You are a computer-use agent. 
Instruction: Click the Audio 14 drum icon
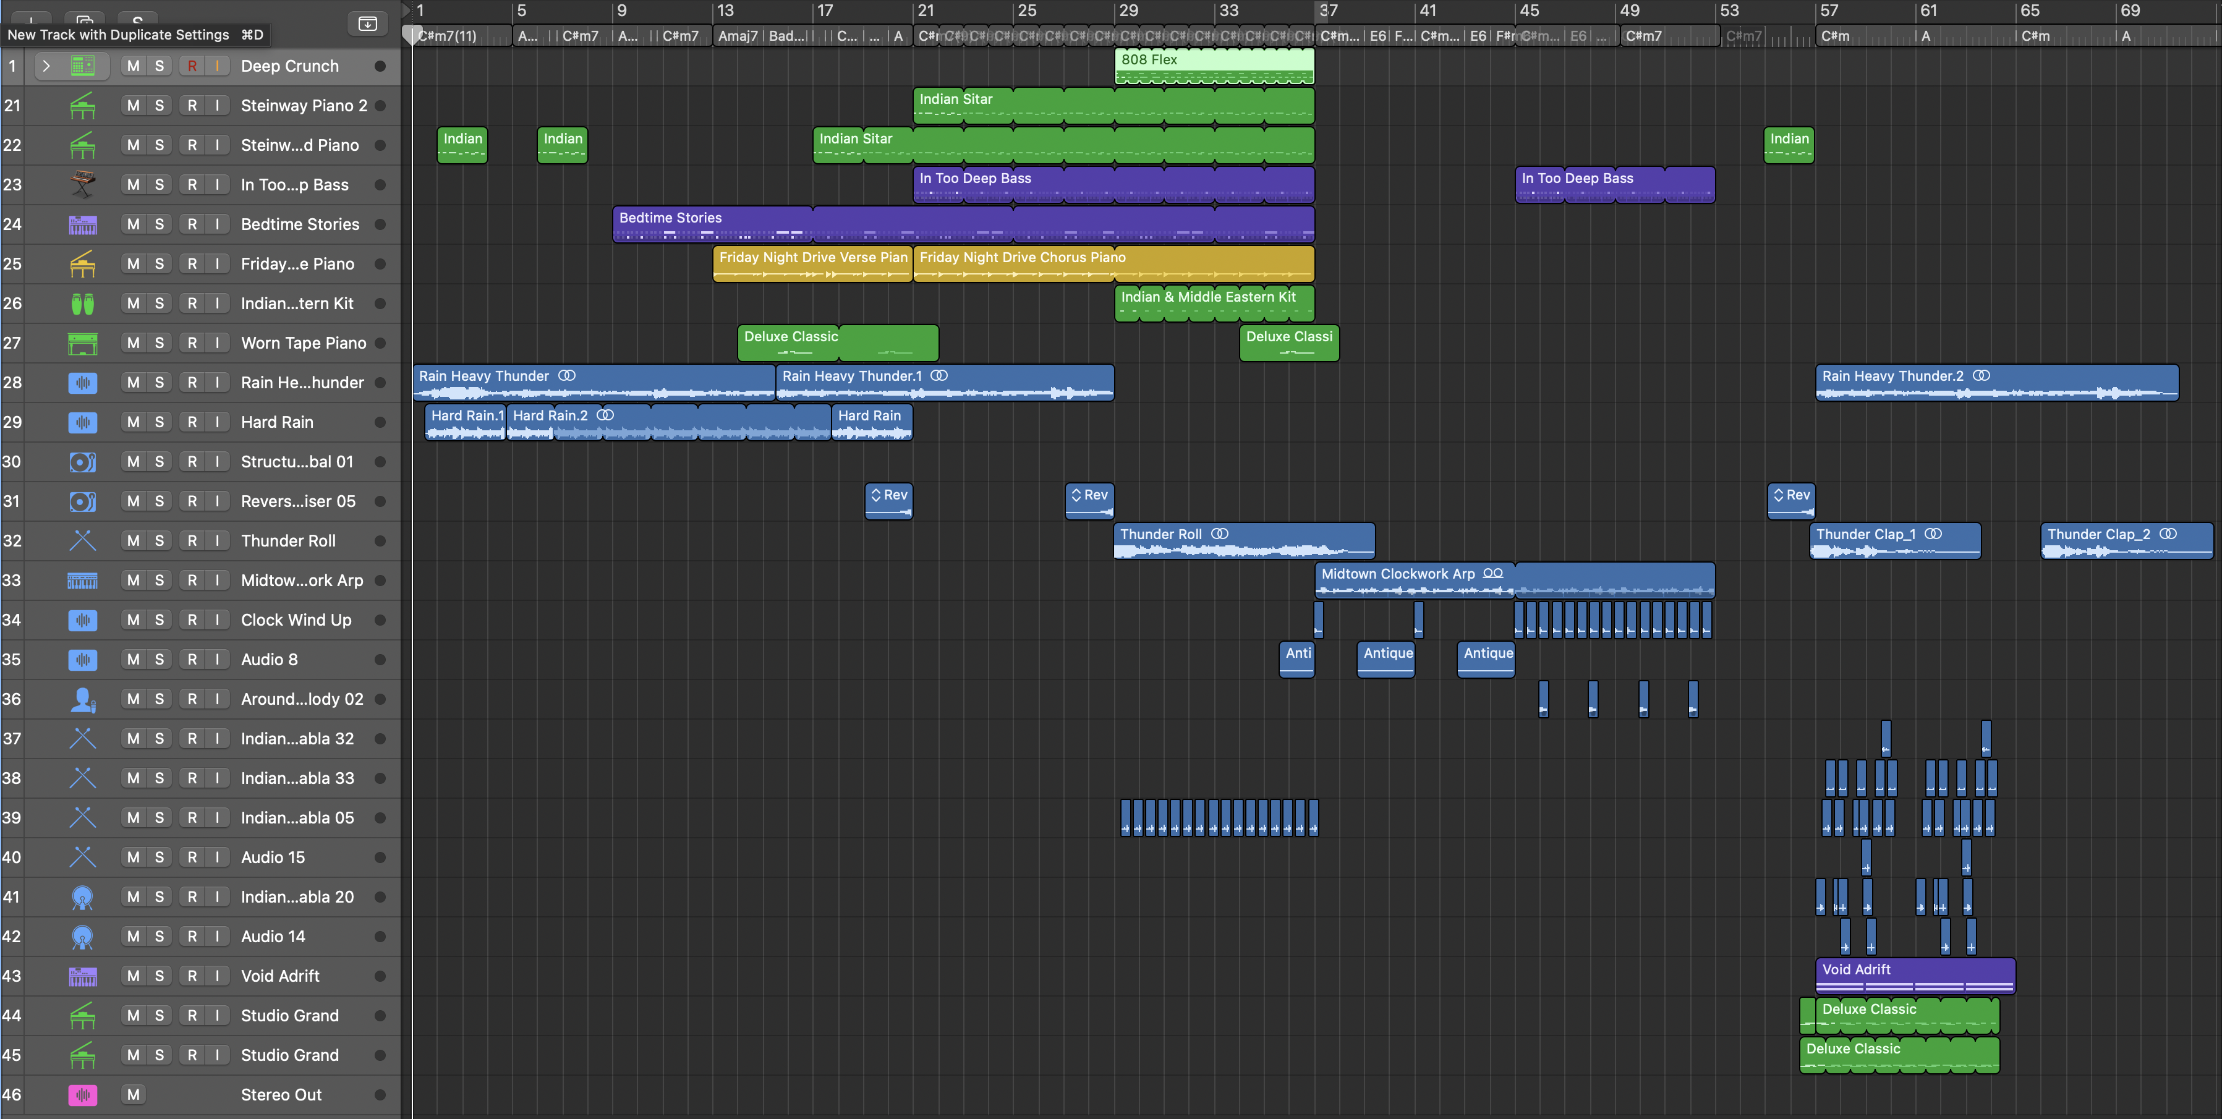pyautogui.click(x=83, y=937)
